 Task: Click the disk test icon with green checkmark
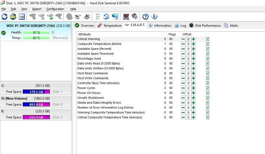50,17
